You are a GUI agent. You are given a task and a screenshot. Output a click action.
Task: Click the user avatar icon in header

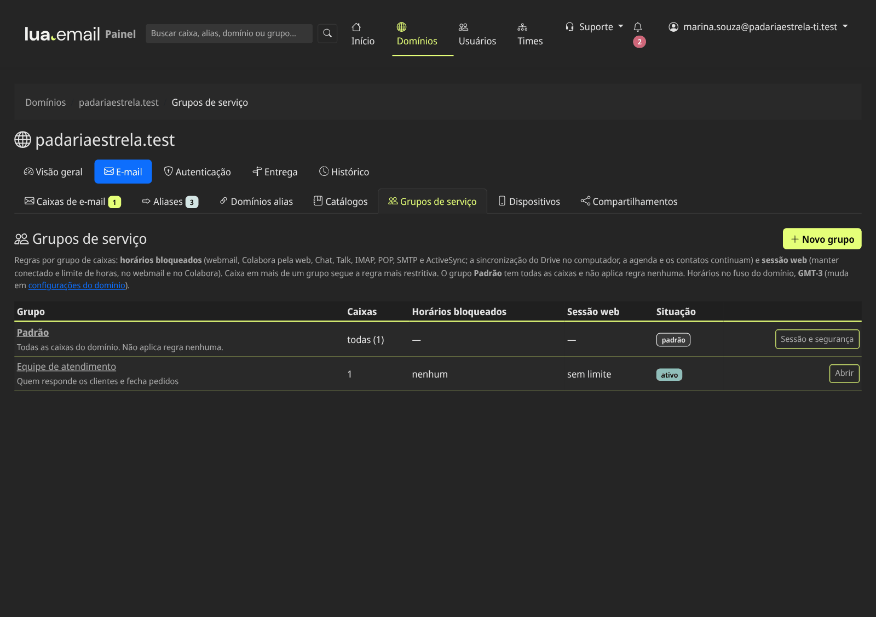pos(673,27)
